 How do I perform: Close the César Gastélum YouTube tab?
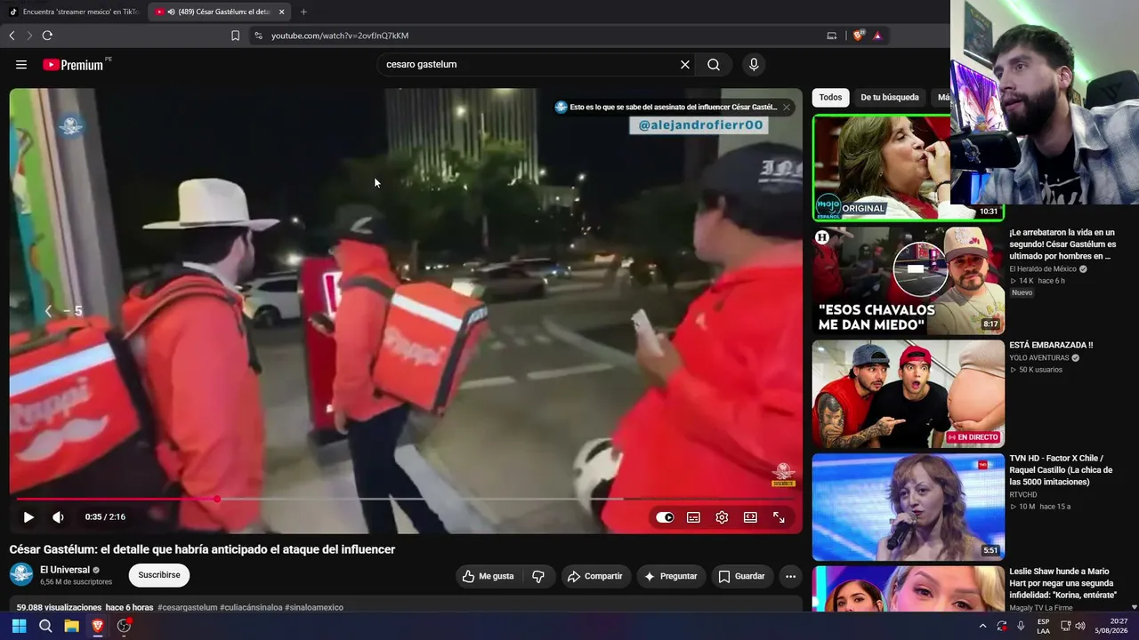[282, 12]
